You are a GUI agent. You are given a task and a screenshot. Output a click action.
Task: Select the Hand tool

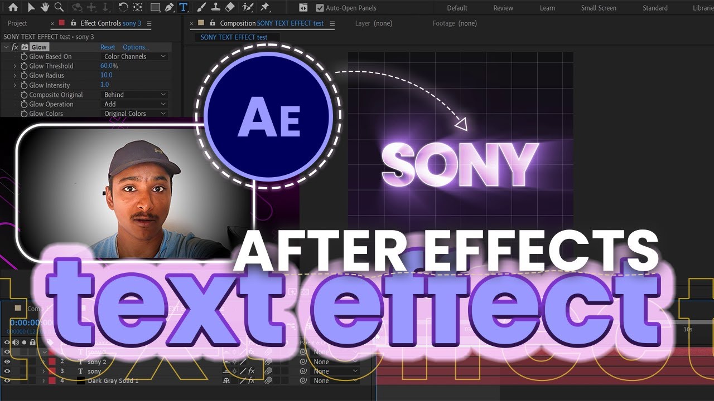[44, 8]
